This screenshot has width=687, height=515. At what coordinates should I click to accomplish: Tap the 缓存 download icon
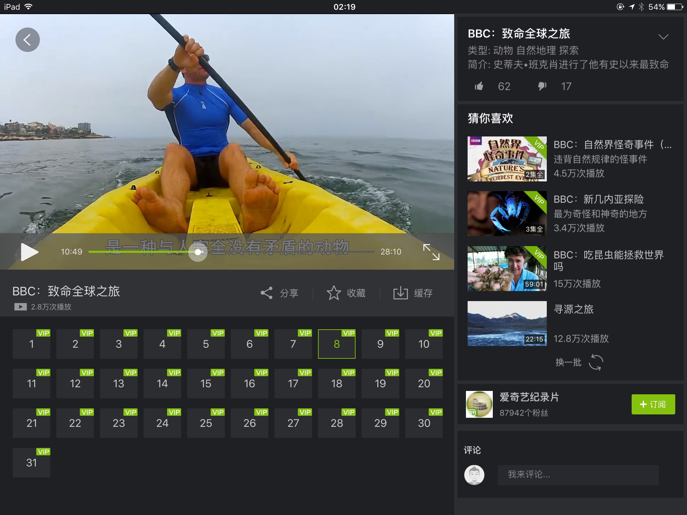click(401, 293)
